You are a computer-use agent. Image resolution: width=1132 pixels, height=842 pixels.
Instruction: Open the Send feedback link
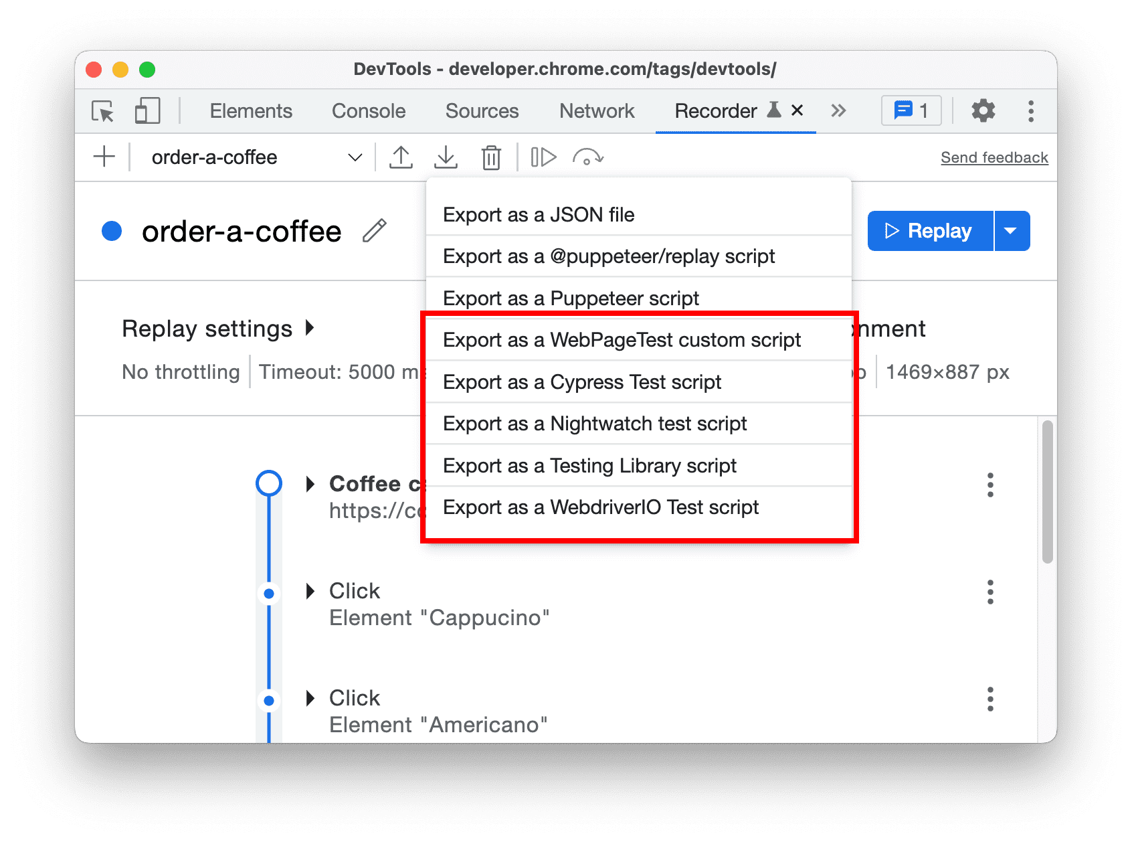coord(994,157)
